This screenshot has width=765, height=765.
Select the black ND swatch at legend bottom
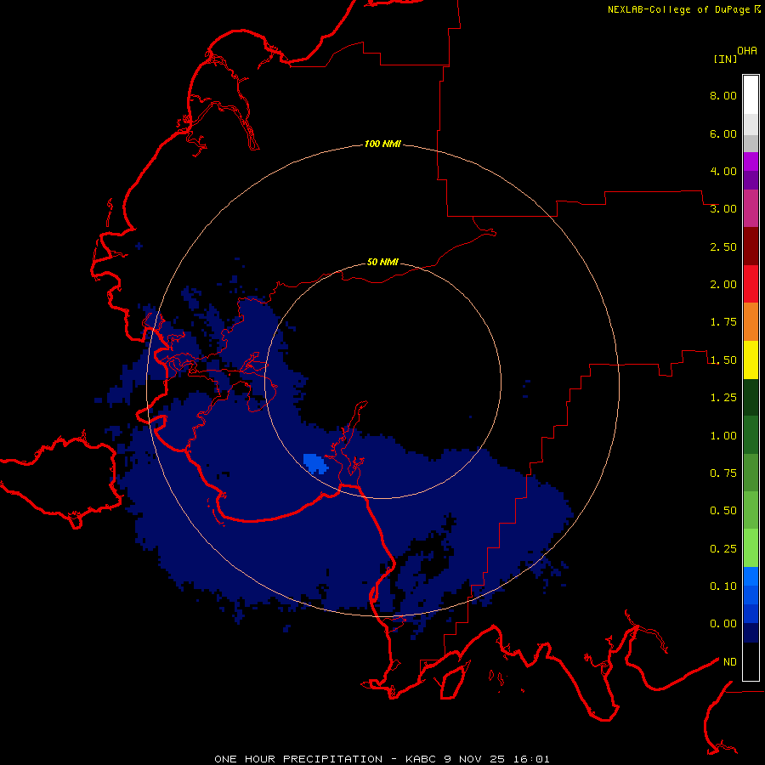(x=751, y=661)
